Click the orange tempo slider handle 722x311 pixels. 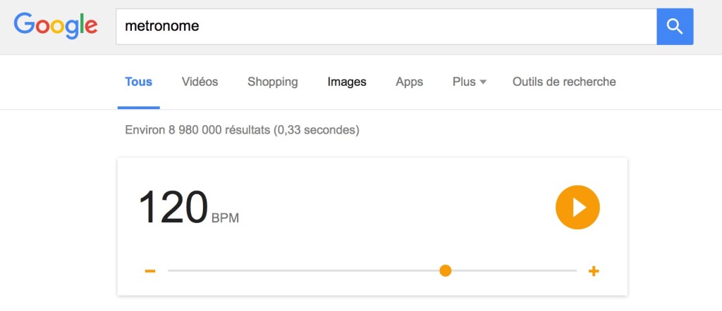[x=446, y=271]
